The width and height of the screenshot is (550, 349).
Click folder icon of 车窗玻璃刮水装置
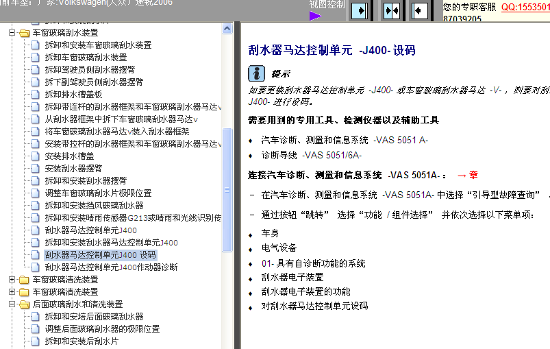[24, 33]
